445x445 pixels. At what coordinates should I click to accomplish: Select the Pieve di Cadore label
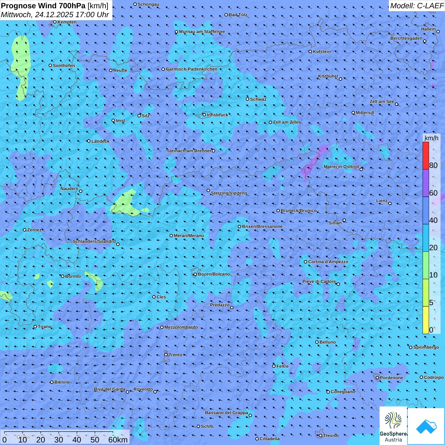point(319,281)
